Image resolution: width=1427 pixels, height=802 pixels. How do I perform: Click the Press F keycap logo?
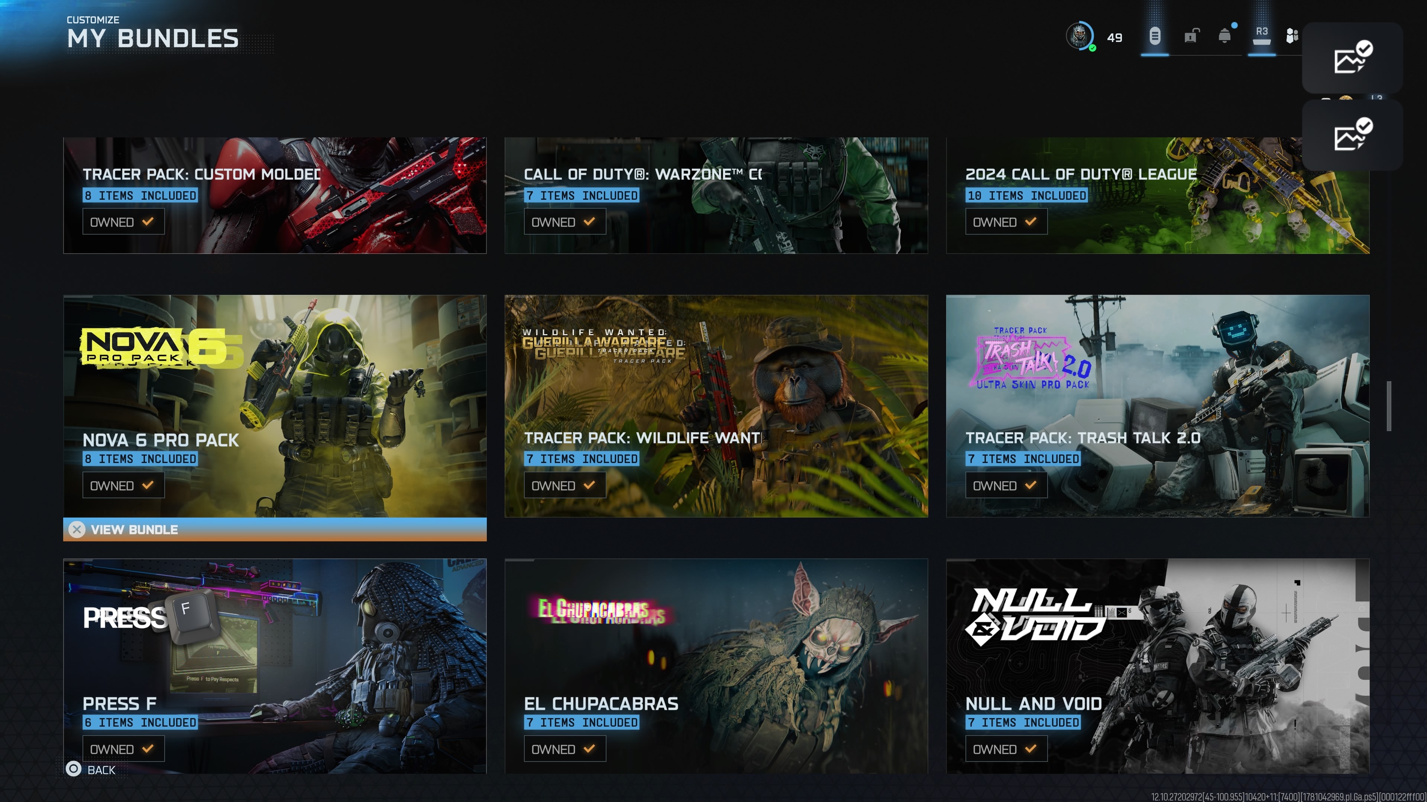[x=152, y=617]
